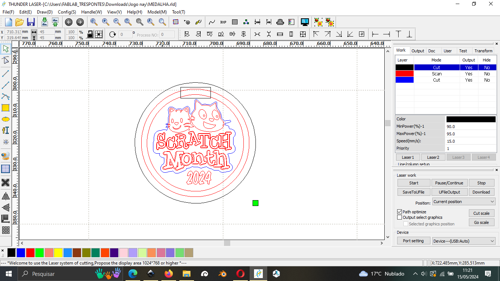Click the zoom in magnifier icon
This screenshot has height=281, width=500.
[x=105, y=22]
